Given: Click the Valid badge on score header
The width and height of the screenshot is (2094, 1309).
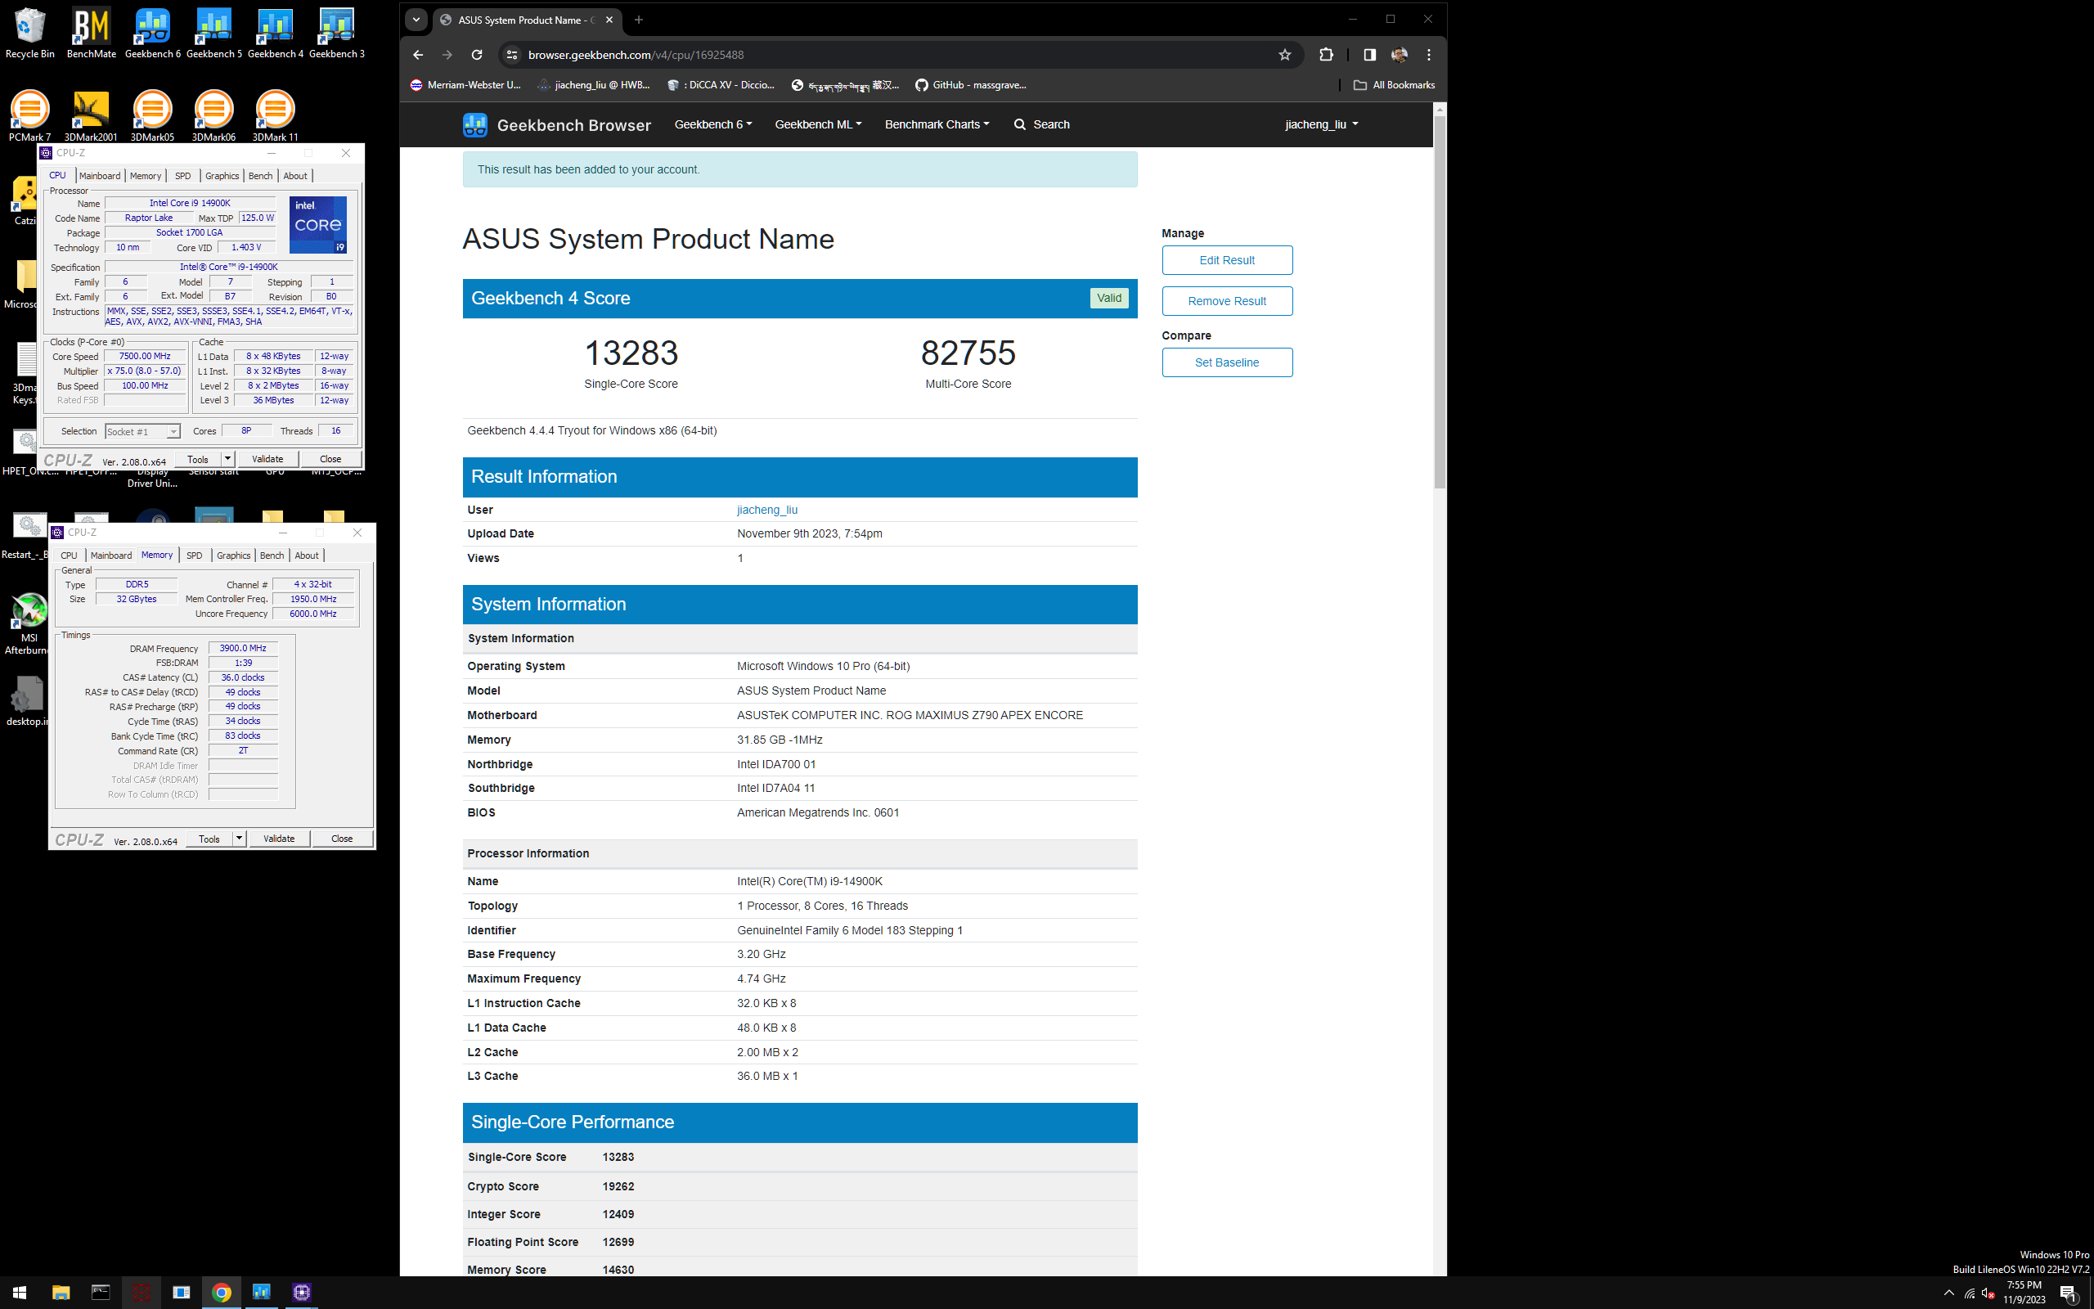Looking at the screenshot, I should (x=1108, y=298).
